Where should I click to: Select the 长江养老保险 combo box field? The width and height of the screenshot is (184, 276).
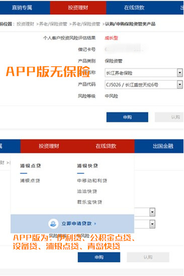pyautogui.click(x=144, y=73)
